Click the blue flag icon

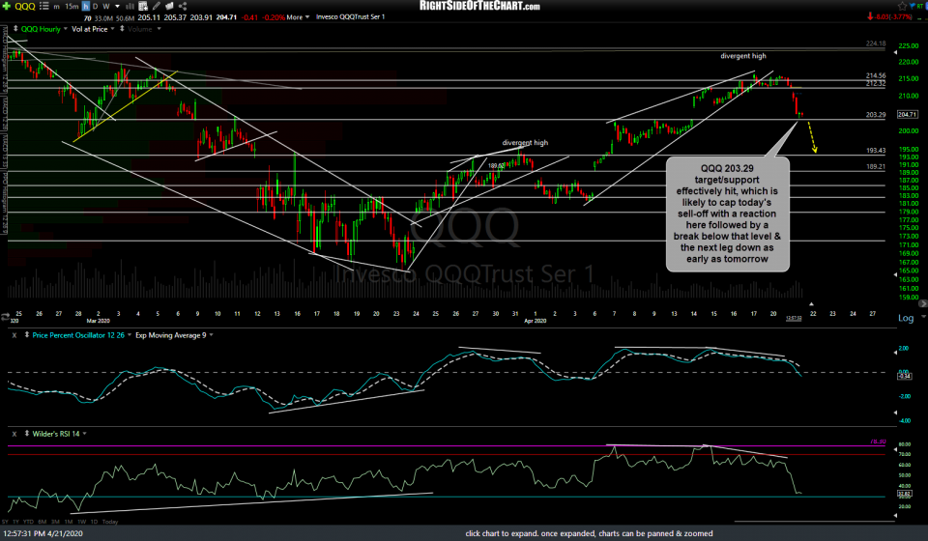click(913, 6)
